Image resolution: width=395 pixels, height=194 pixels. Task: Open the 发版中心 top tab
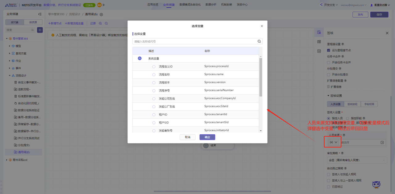pos(242,5)
